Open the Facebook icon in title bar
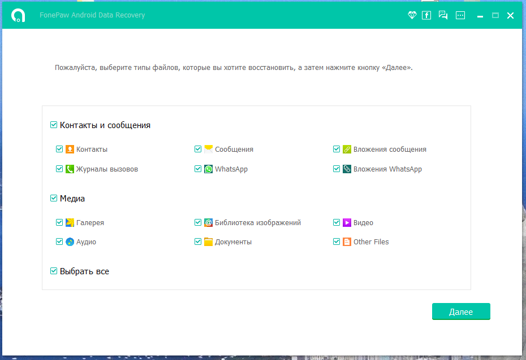Screen dimensions: 526x360 coord(426,15)
